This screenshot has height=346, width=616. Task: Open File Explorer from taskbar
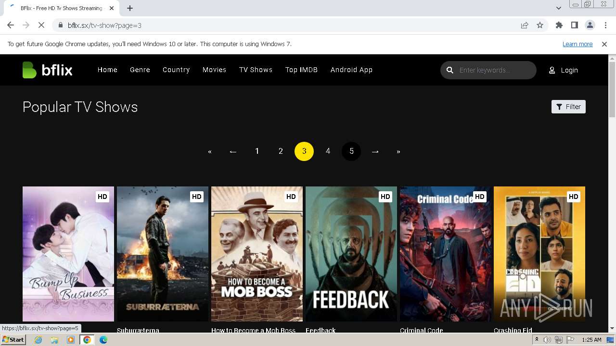click(54, 340)
